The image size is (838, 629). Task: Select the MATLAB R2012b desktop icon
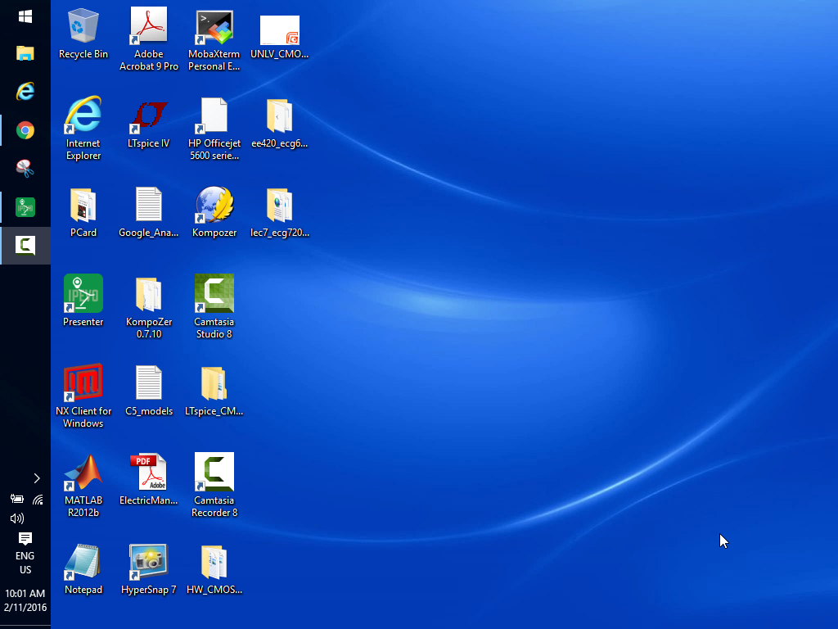click(83, 473)
